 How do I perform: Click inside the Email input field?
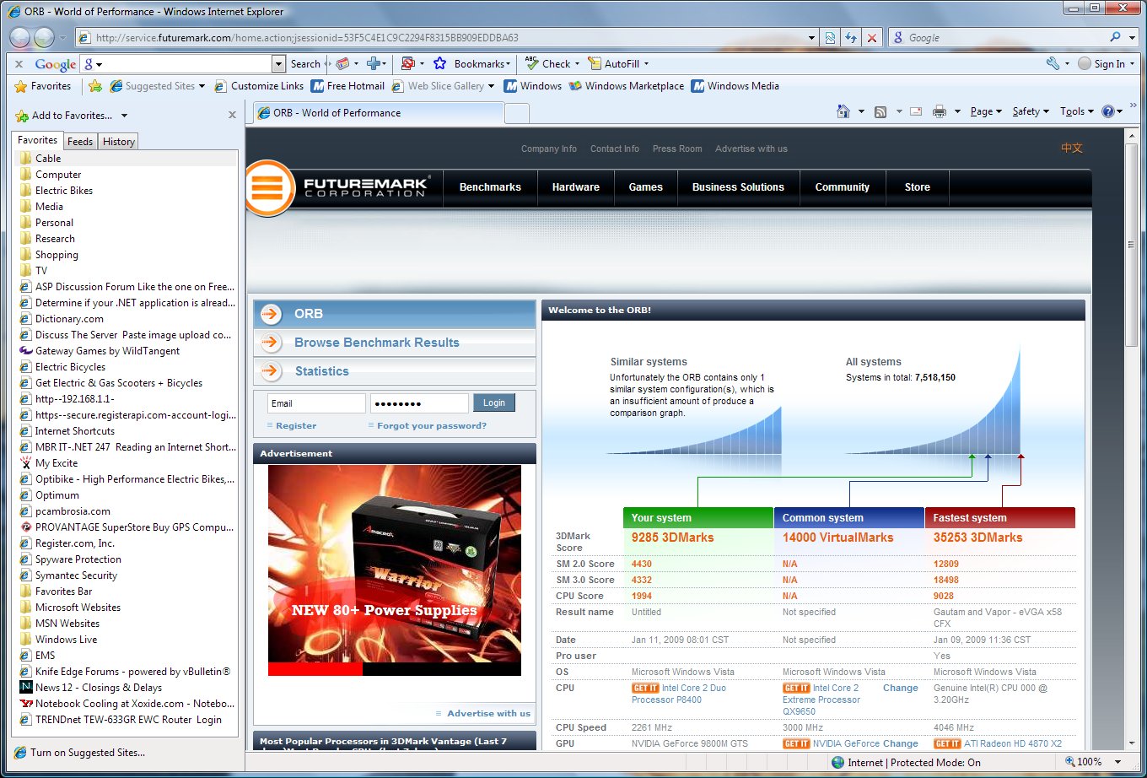[316, 403]
